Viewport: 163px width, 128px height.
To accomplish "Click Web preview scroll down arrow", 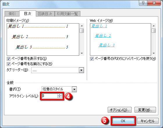I will [x=154, y=53].
